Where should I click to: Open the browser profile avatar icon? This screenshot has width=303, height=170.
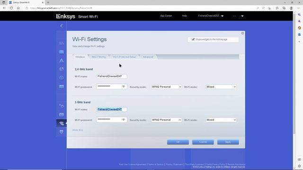click(x=291, y=8)
